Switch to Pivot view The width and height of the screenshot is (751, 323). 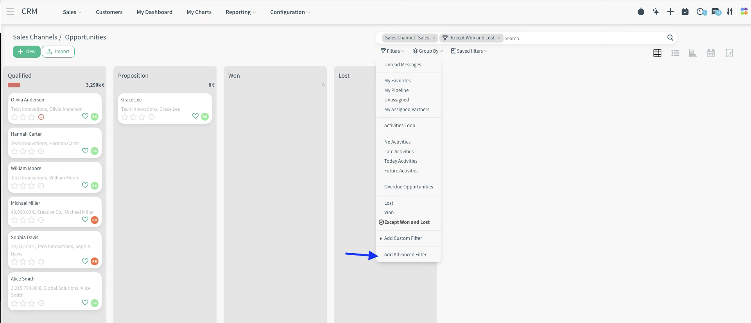pyautogui.click(x=729, y=53)
